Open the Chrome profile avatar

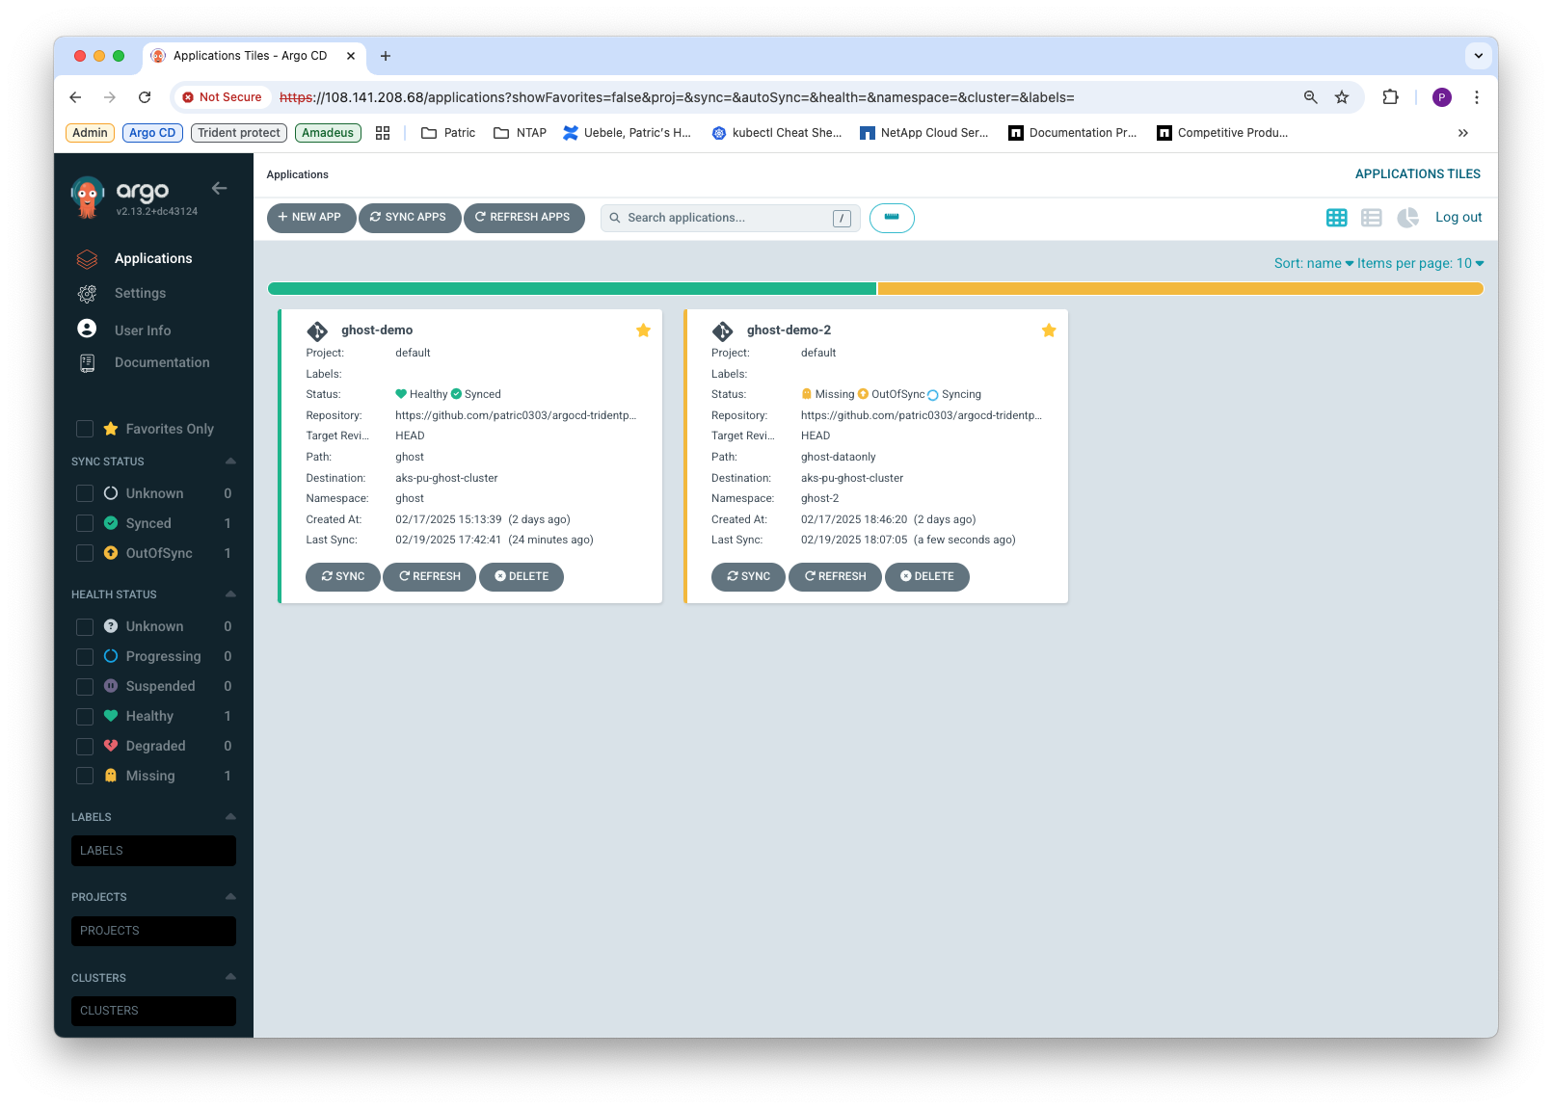point(1442,97)
